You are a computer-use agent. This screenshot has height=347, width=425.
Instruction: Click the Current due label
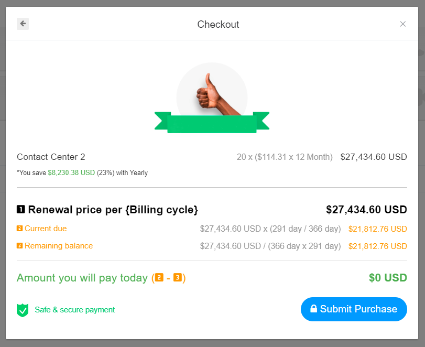[46, 229]
